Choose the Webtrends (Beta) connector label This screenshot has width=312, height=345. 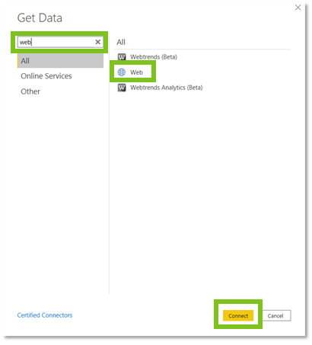pos(154,57)
